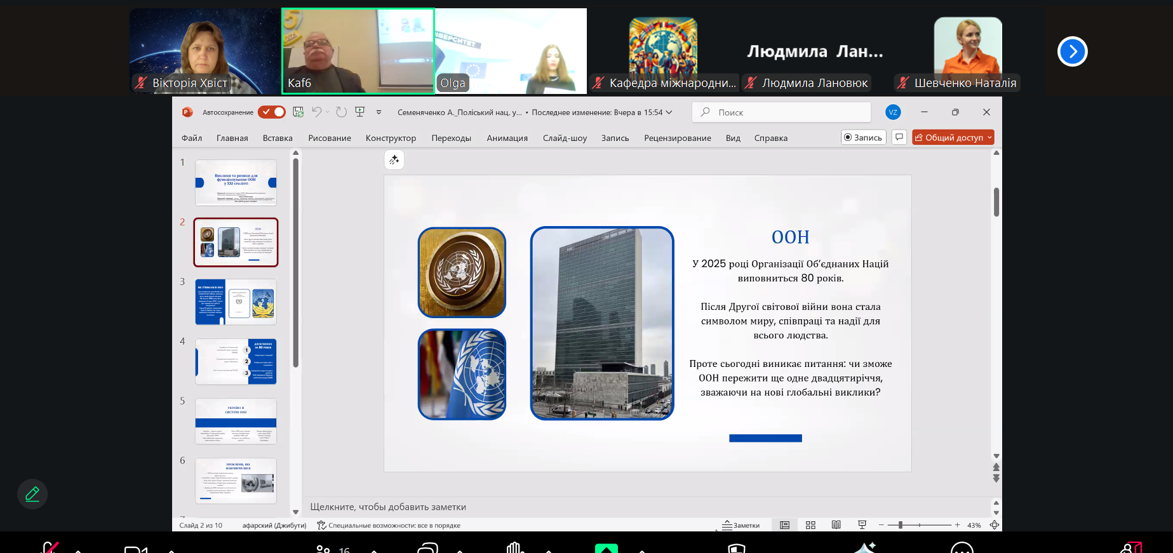
Task: Expand the Общий доступ dropdown arrow
Action: (989, 138)
